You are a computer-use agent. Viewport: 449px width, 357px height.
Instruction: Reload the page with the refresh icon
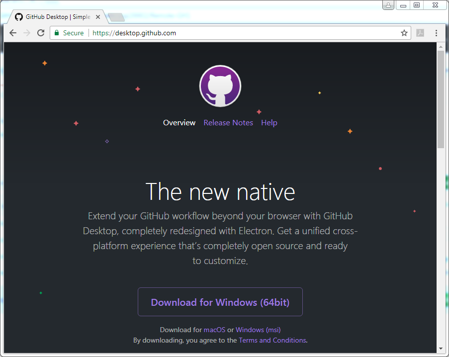tap(41, 33)
